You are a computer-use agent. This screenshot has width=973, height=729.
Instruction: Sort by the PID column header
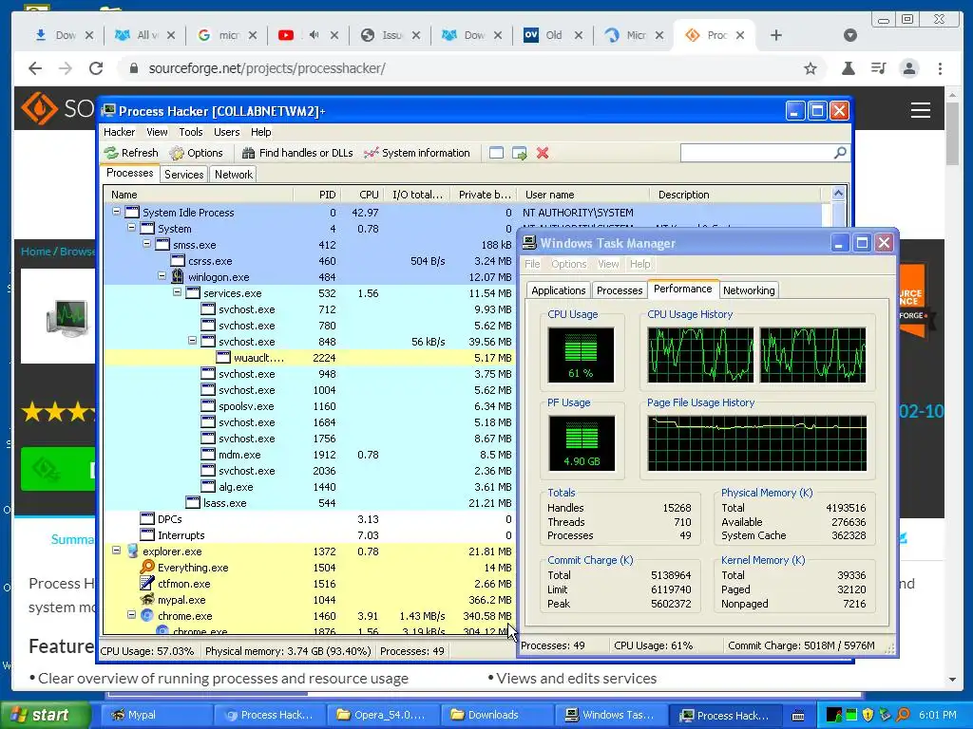[x=316, y=195]
